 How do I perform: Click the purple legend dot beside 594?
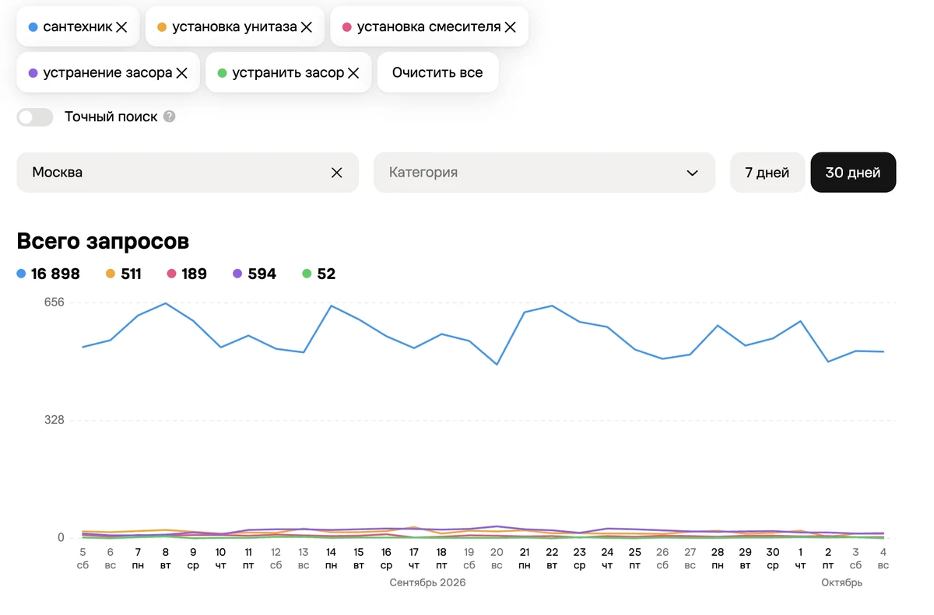coord(237,274)
